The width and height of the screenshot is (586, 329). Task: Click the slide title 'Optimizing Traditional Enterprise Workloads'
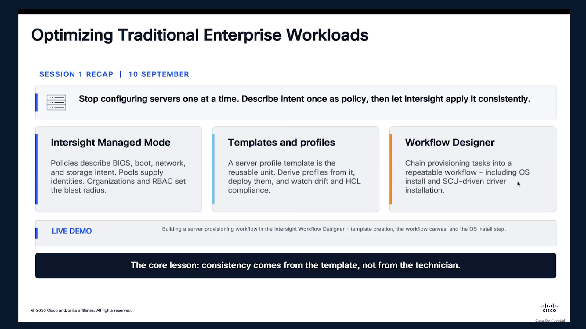(x=200, y=35)
